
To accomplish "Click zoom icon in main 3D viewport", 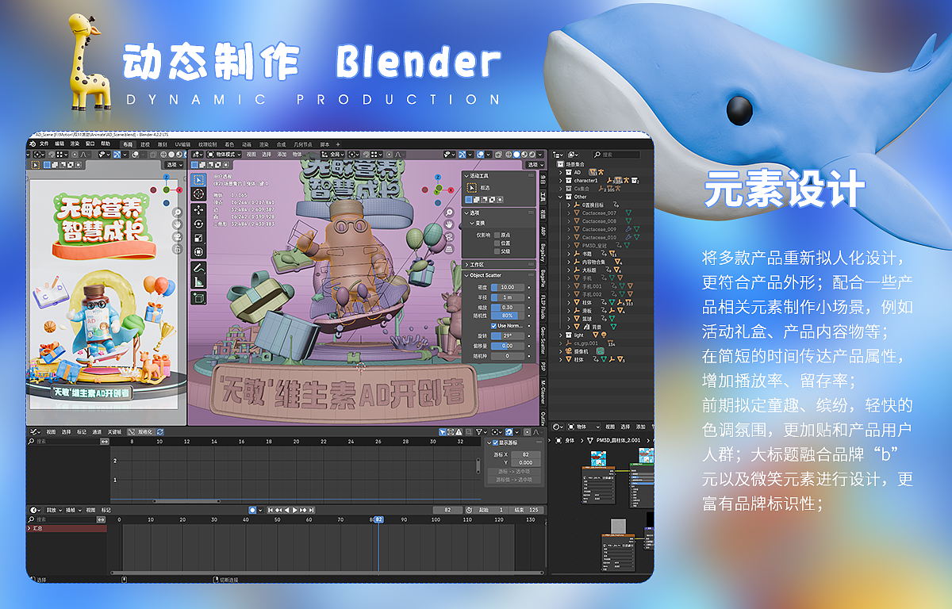I will [x=449, y=213].
